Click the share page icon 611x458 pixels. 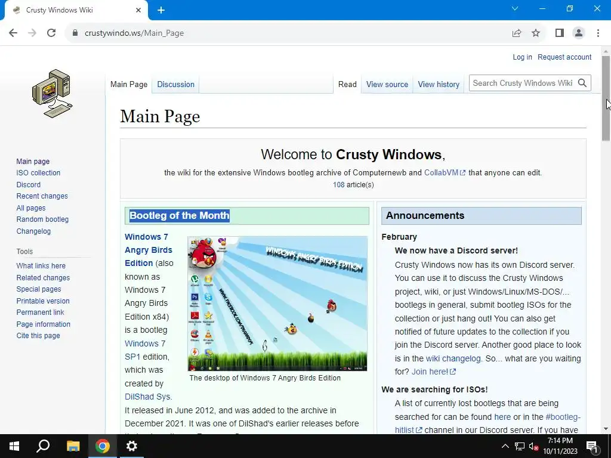point(517,33)
